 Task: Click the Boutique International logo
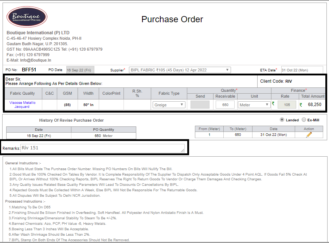pyautogui.click(x=27, y=17)
